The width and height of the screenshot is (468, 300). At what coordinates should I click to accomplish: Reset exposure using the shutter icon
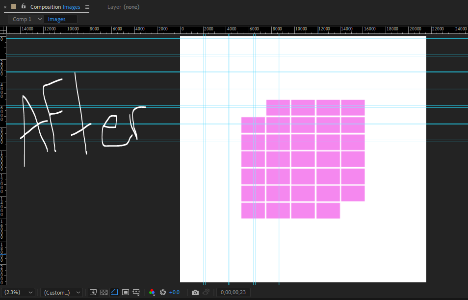[162, 292]
